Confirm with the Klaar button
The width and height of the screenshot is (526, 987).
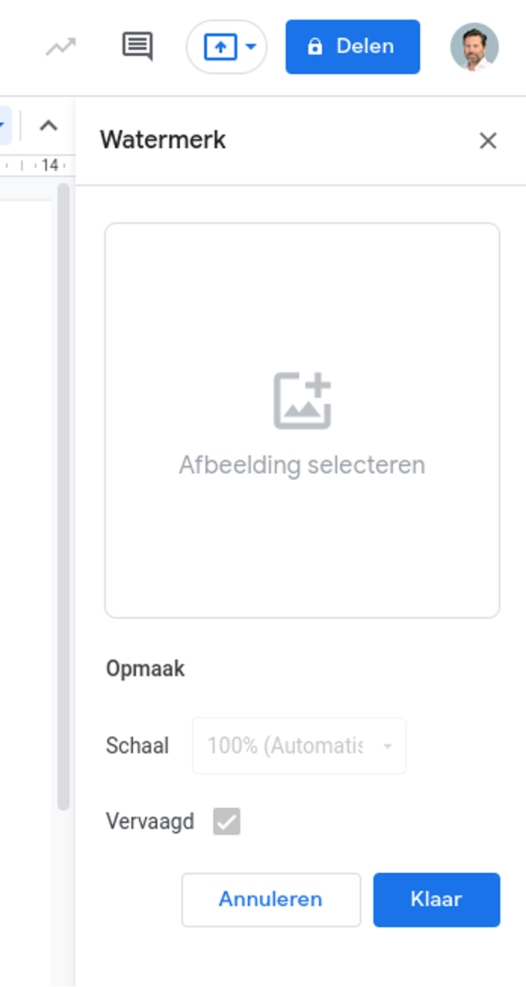pos(436,899)
